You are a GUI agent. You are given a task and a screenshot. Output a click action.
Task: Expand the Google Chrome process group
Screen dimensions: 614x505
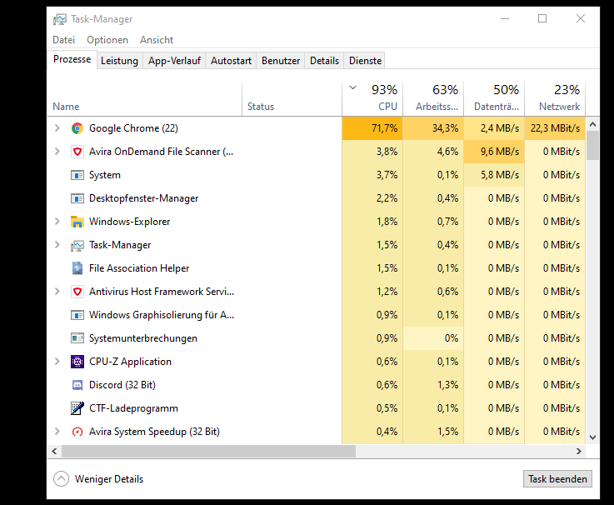tap(57, 128)
